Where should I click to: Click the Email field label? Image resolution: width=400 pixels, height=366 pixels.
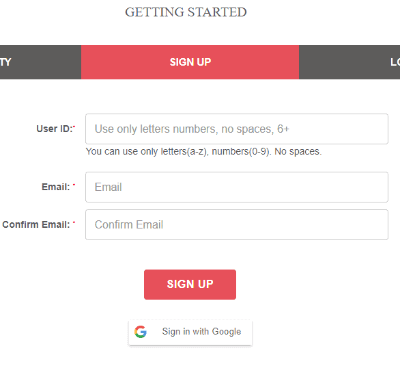[55, 187]
